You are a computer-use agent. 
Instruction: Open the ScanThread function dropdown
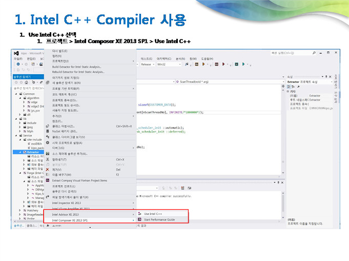tap(230, 82)
